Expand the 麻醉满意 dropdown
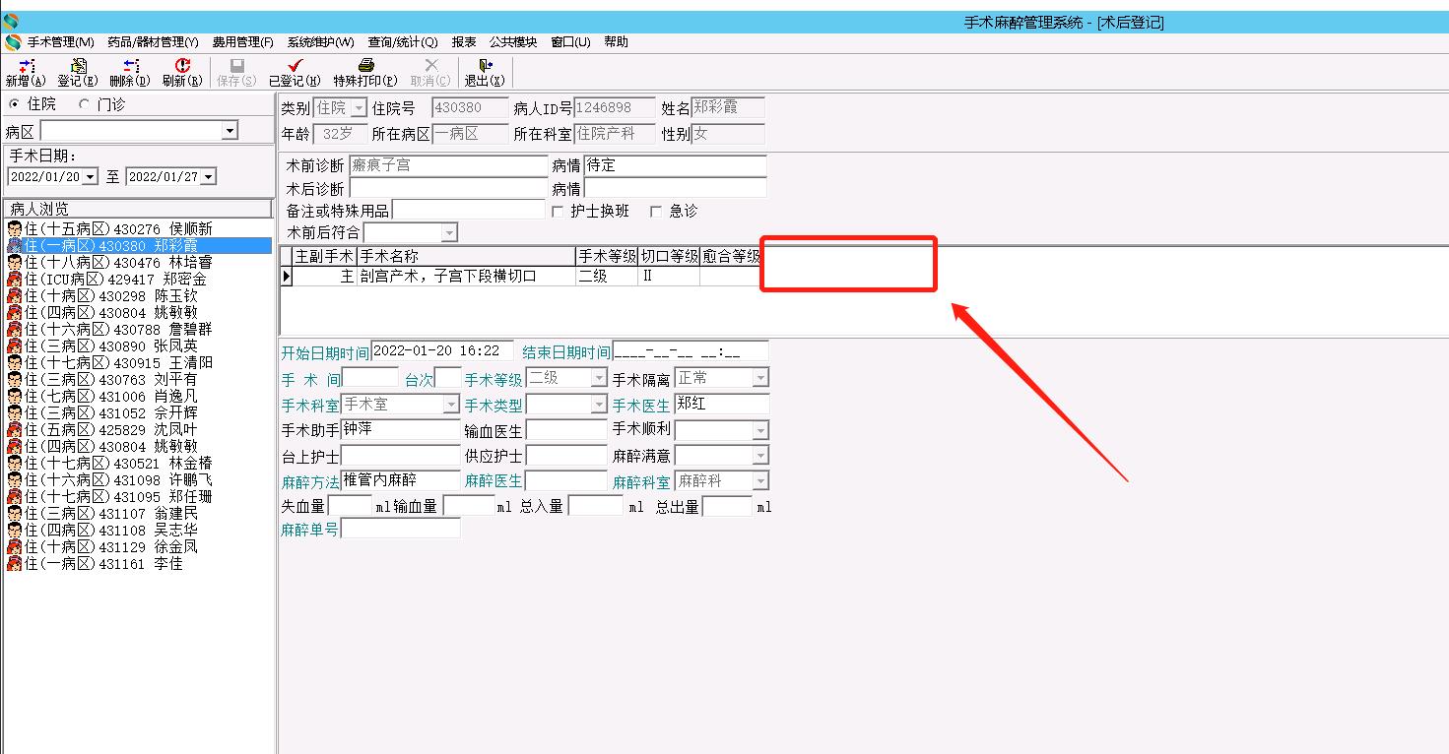Image resolution: width=1449 pixels, height=754 pixels. (759, 456)
